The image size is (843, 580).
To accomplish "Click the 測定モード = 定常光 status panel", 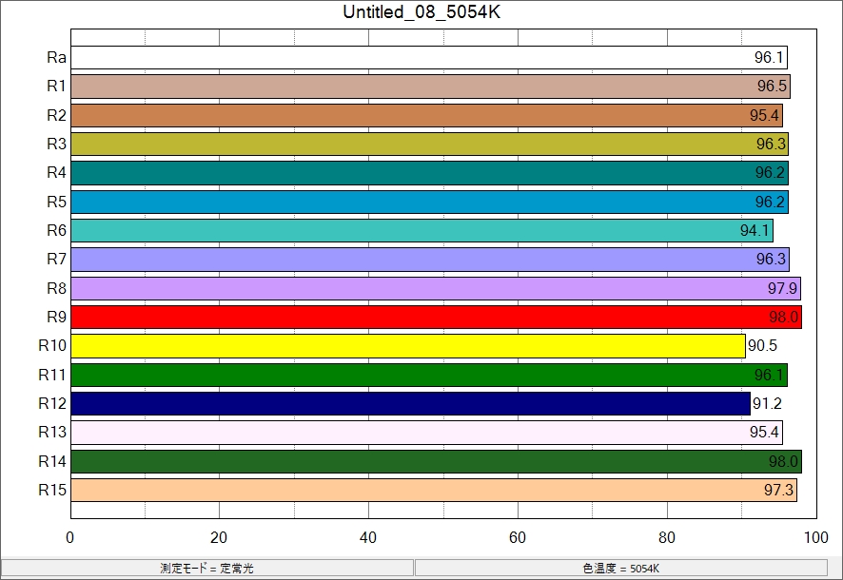I will (x=207, y=569).
